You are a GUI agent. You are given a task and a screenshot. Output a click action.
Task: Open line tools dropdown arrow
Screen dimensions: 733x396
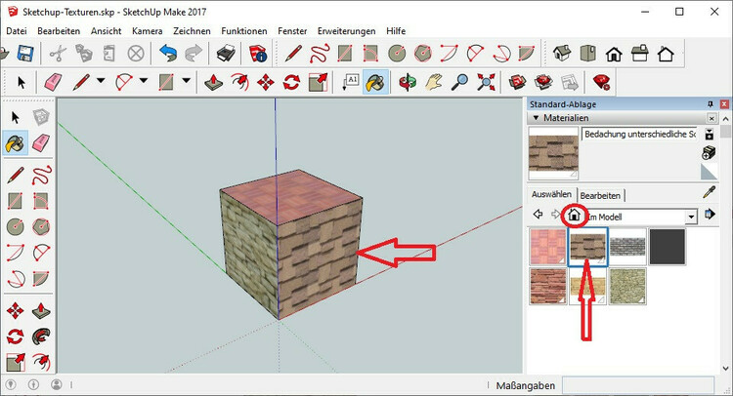[101, 81]
